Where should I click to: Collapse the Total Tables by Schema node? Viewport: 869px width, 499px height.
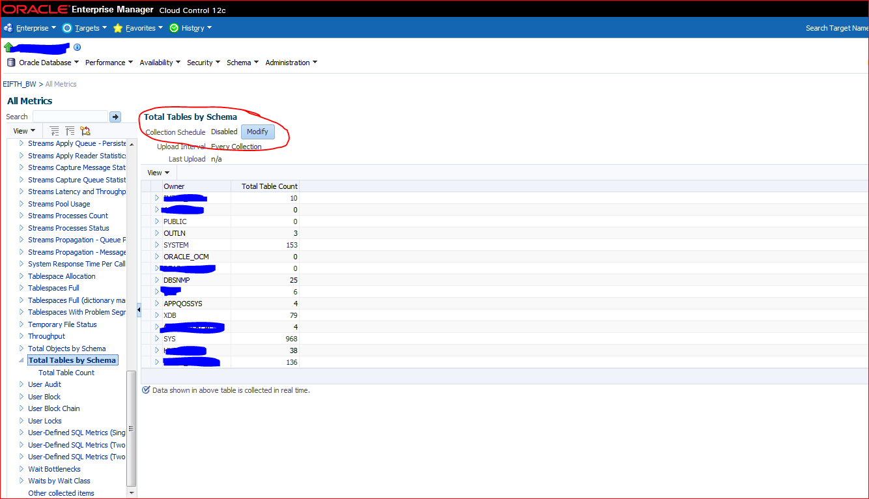21,360
